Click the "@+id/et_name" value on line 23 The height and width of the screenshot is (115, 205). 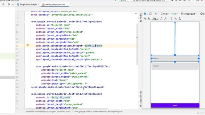point(65,70)
